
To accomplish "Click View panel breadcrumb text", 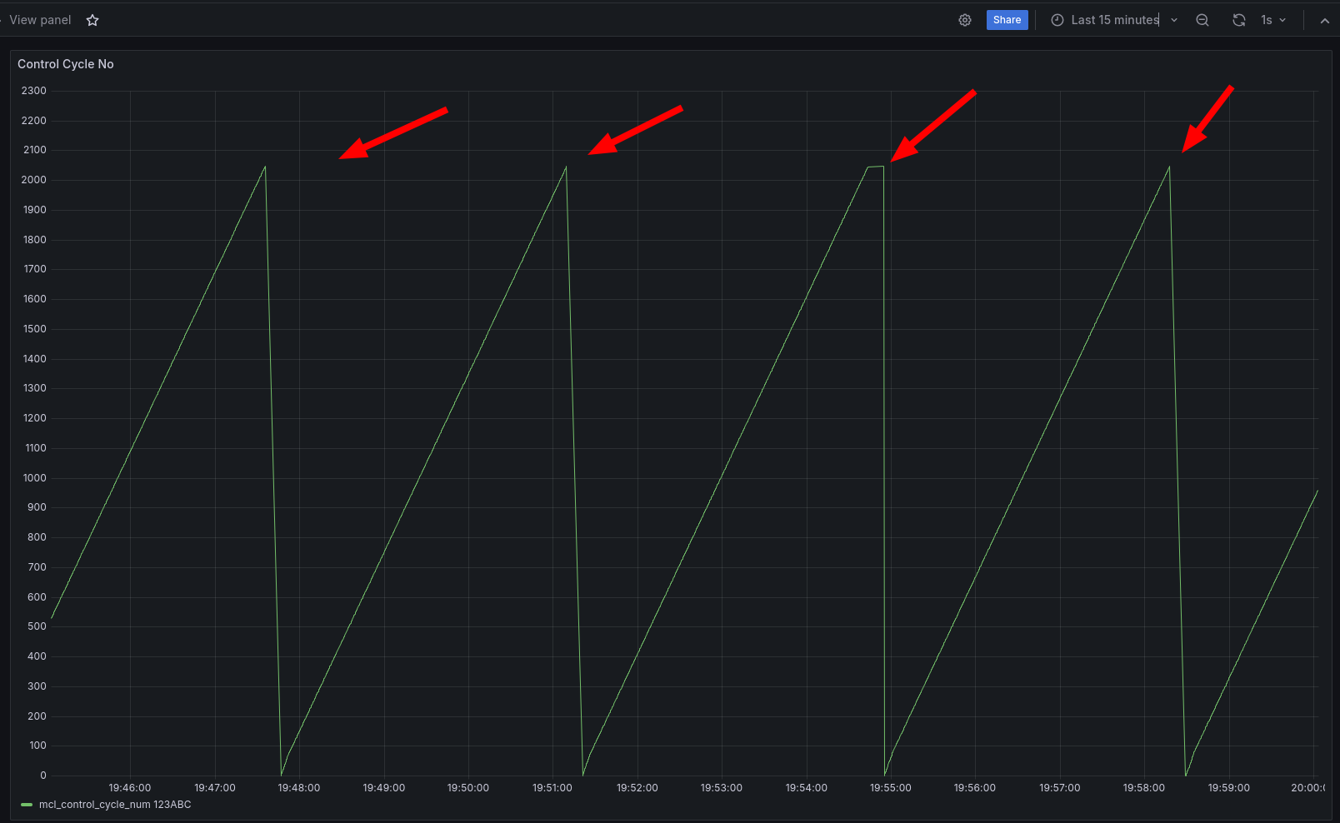I will coord(40,20).
